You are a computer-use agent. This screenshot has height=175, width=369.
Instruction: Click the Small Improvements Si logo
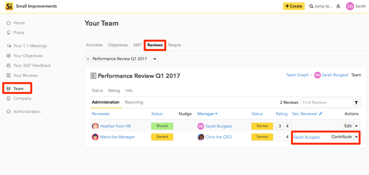pos(9,6)
